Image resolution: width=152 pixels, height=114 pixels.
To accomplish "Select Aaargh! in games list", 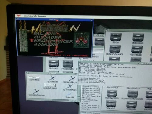I will pyautogui.click(x=86, y=109).
